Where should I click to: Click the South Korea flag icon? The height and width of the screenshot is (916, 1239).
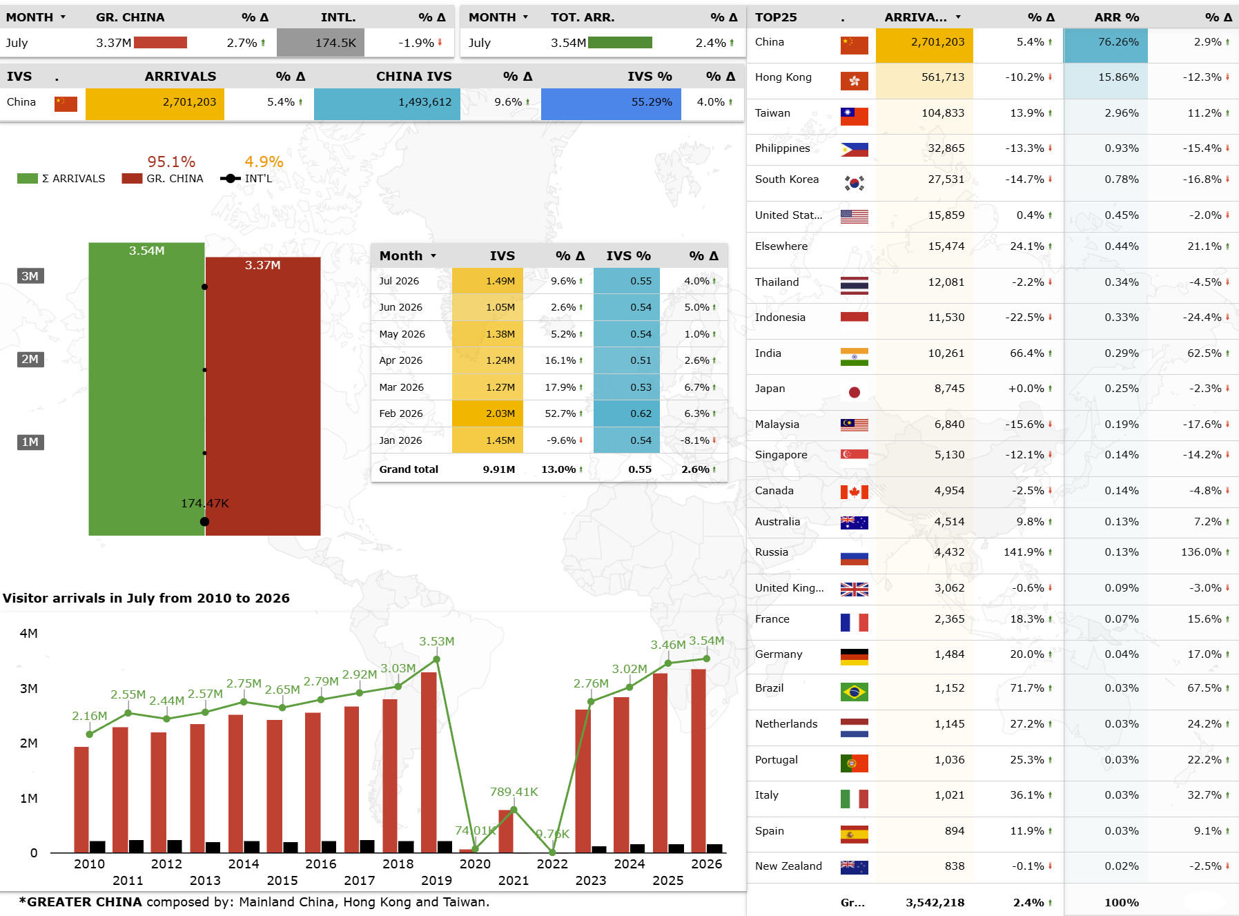(x=854, y=183)
